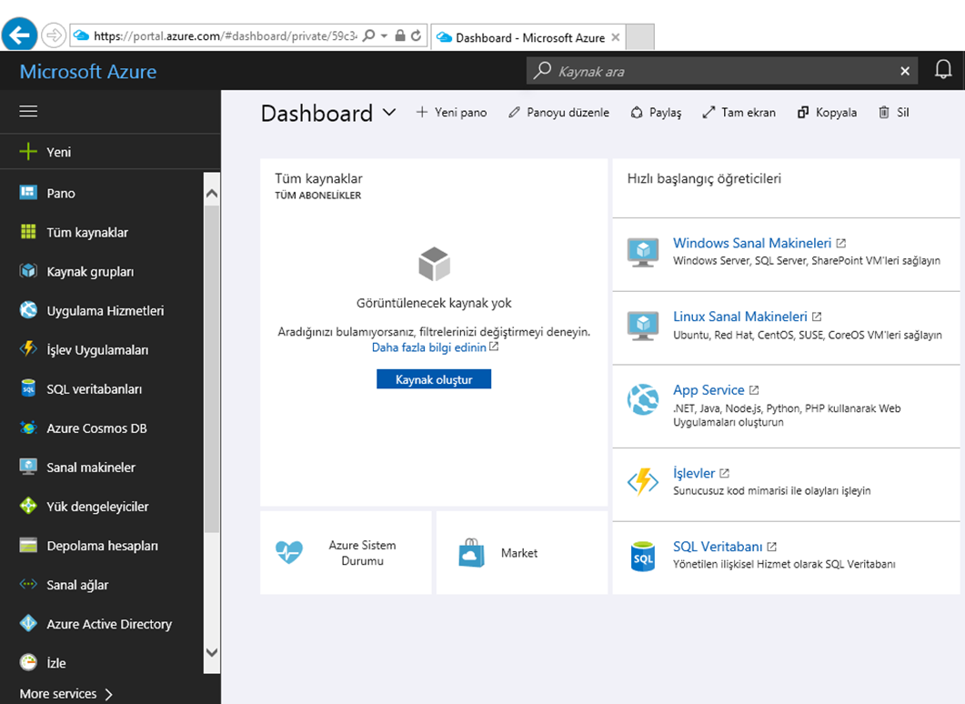Image resolution: width=965 pixels, height=704 pixels.
Task: Click the Windows Sanal Makineleri monitor icon
Action: (642, 252)
